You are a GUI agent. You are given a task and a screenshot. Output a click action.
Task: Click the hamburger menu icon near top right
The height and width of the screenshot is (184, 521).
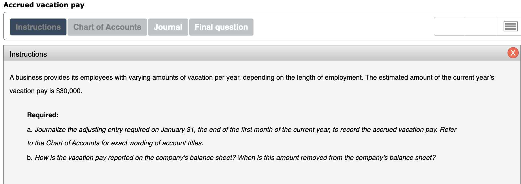pos(511,27)
